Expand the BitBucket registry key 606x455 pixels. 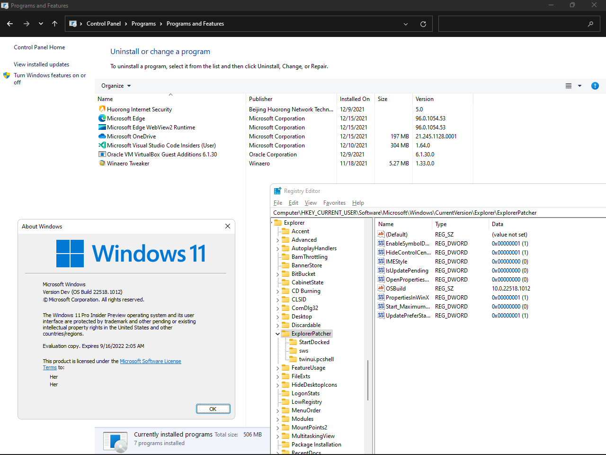tap(278, 274)
